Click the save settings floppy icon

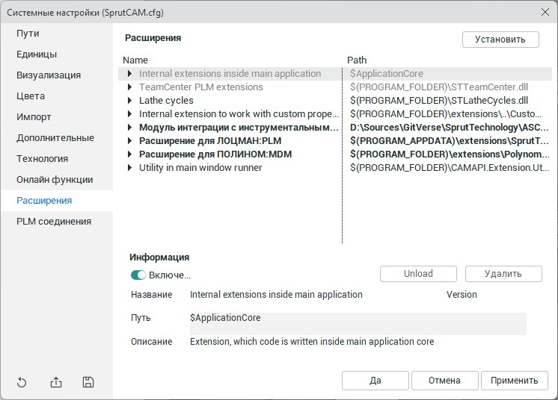point(88,383)
